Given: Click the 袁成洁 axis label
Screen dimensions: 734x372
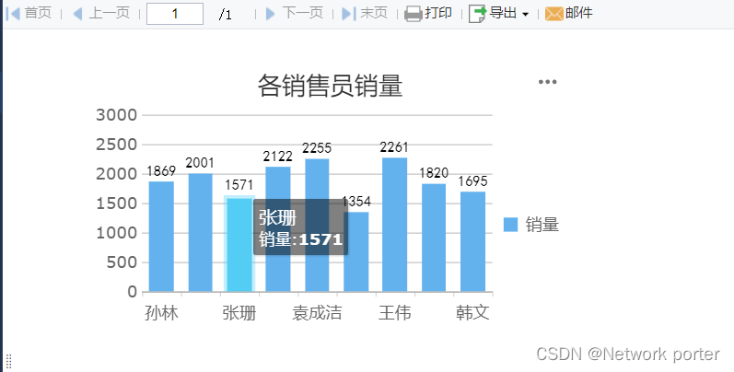Looking at the screenshot, I should click(317, 312).
